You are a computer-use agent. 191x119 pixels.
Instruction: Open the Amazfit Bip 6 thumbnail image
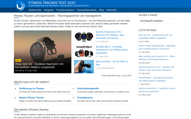point(84,52)
